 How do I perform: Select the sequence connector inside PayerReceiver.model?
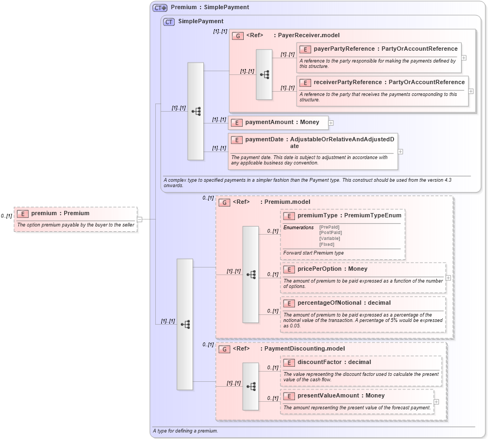264,74
